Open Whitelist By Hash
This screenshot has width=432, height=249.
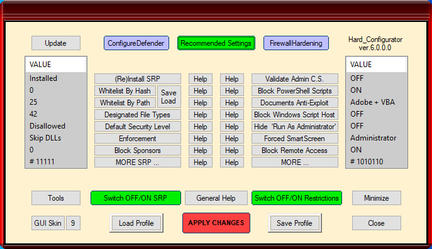(x=125, y=91)
